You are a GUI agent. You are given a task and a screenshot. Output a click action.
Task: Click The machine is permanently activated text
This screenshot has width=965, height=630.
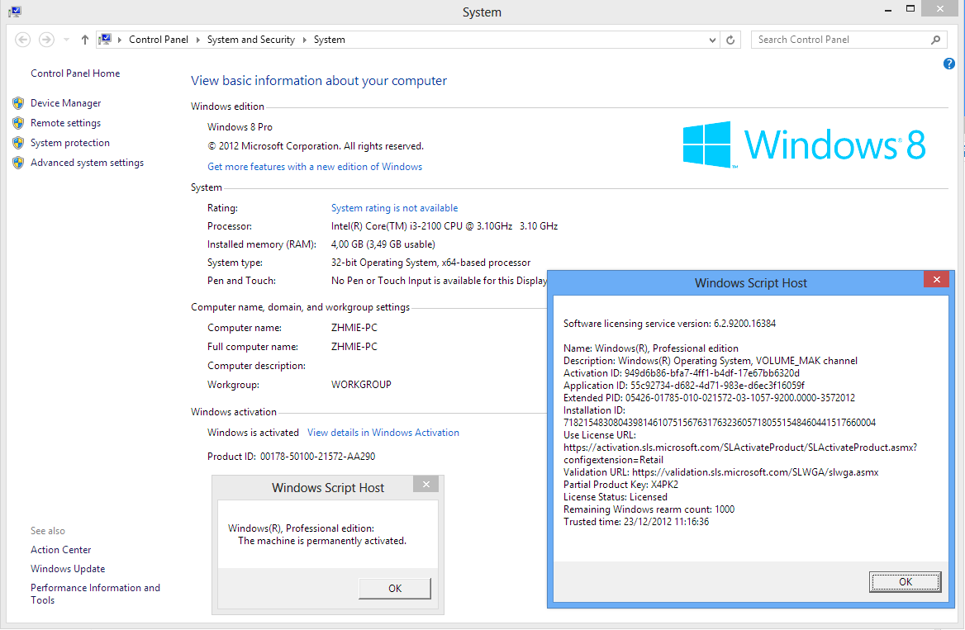tap(322, 541)
